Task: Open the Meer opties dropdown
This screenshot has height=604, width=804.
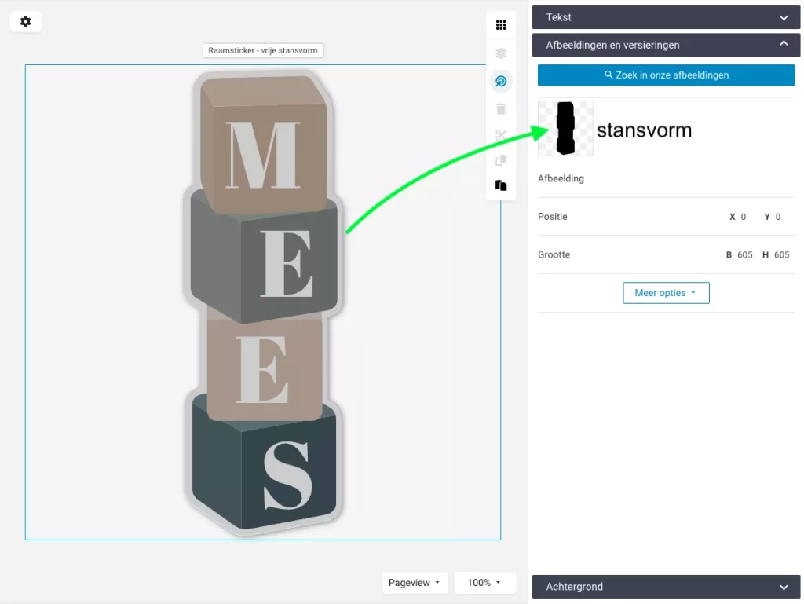Action: [x=666, y=293]
